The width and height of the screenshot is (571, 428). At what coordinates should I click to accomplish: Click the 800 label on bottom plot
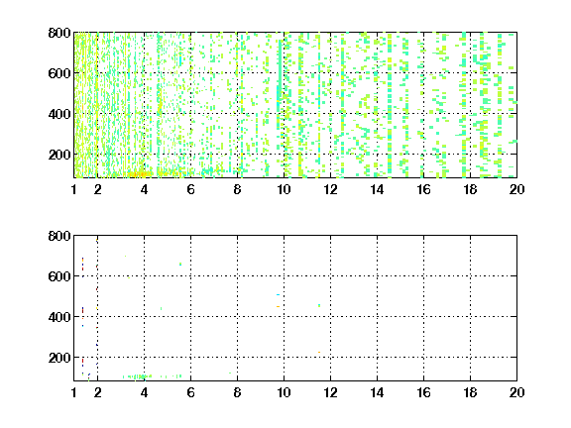tap(59, 236)
